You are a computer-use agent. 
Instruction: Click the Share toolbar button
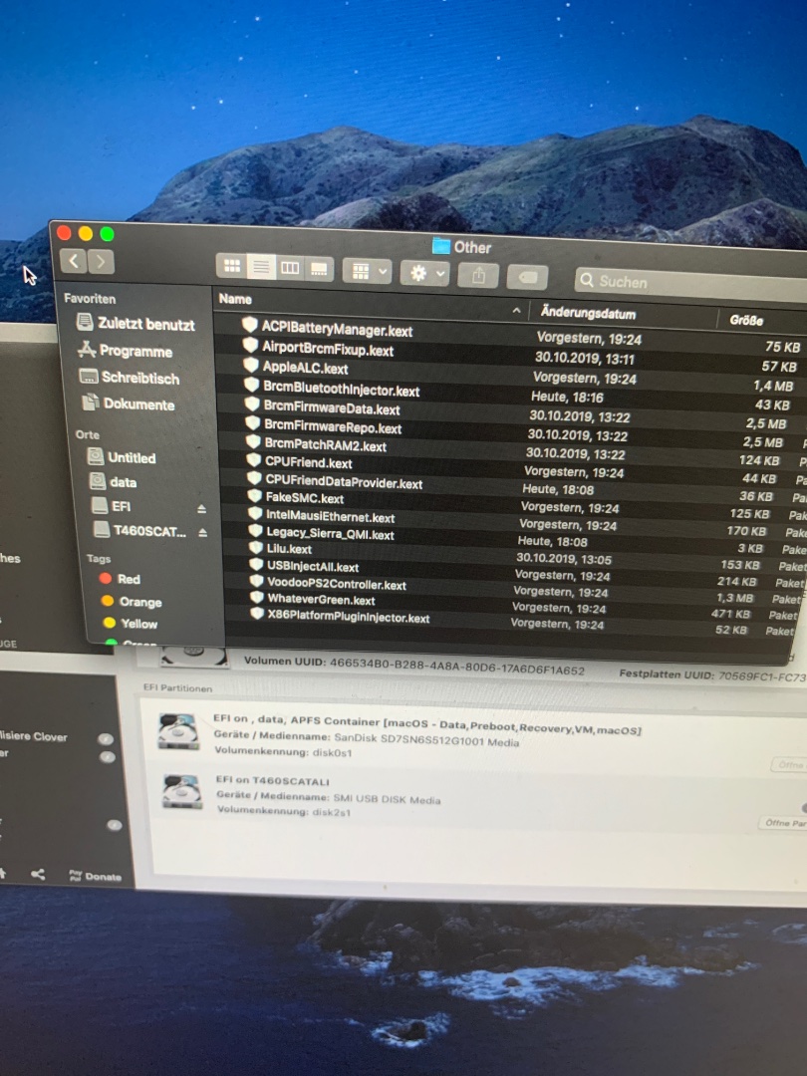pyautogui.click(x=478, y=276)
